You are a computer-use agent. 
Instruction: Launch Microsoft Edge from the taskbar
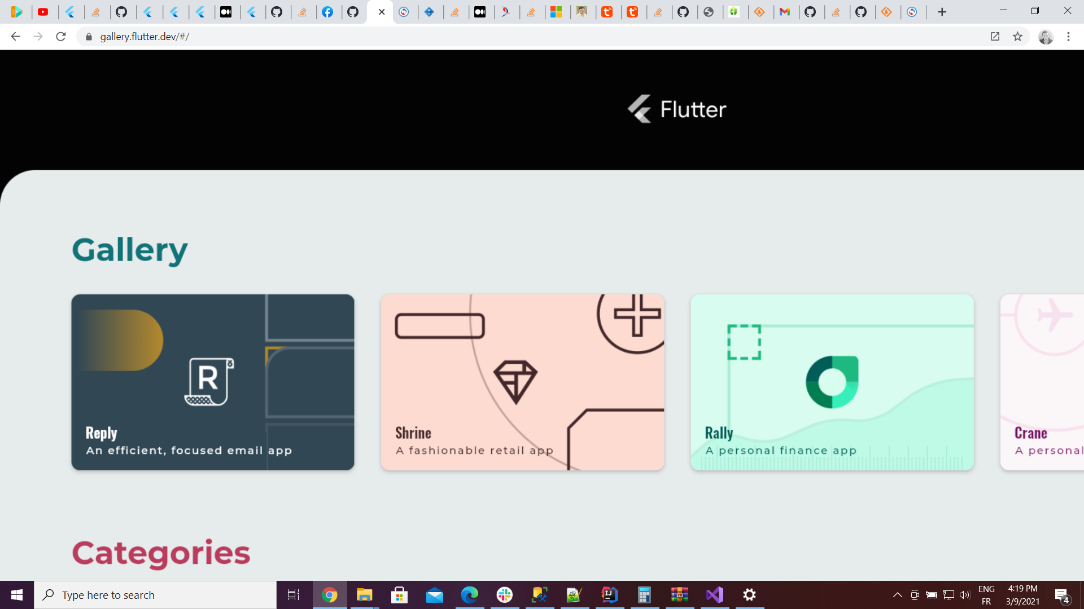470,594
